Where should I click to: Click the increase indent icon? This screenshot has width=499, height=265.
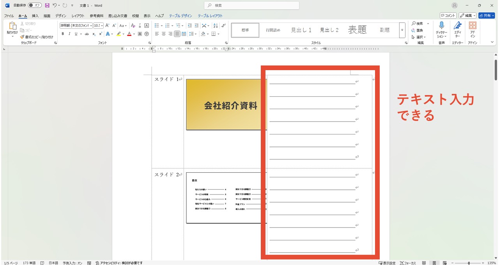[x=197, y=25]
